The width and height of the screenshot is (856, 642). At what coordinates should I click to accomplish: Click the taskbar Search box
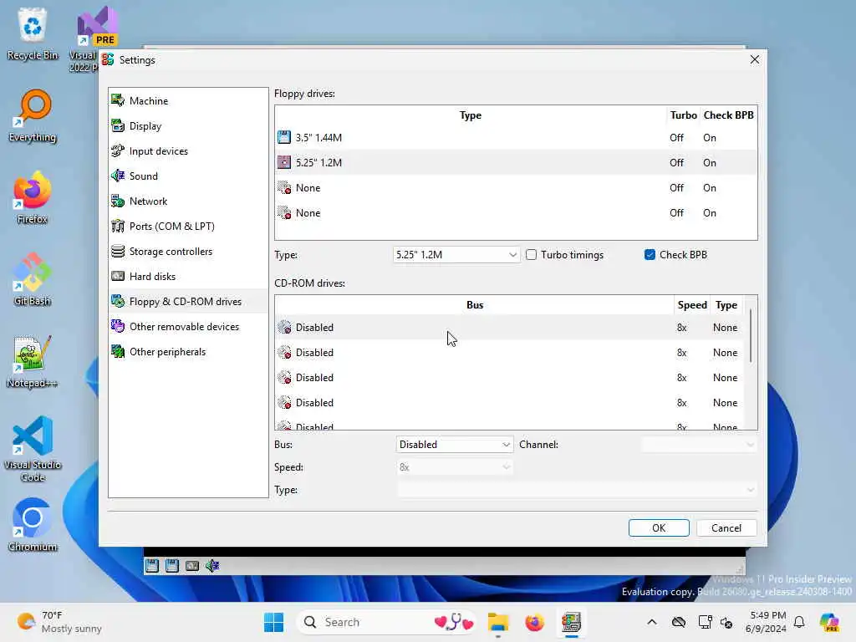coord(388,622)
